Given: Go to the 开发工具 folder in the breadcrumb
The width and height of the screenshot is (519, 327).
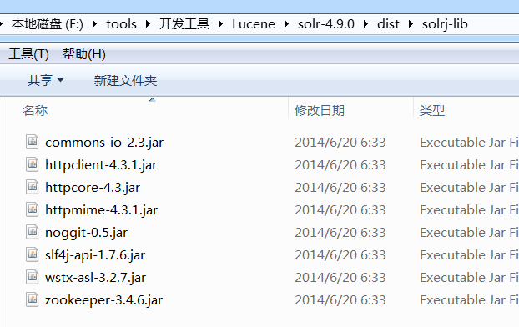Looking at the screenshot, I should tap(184, 24).
